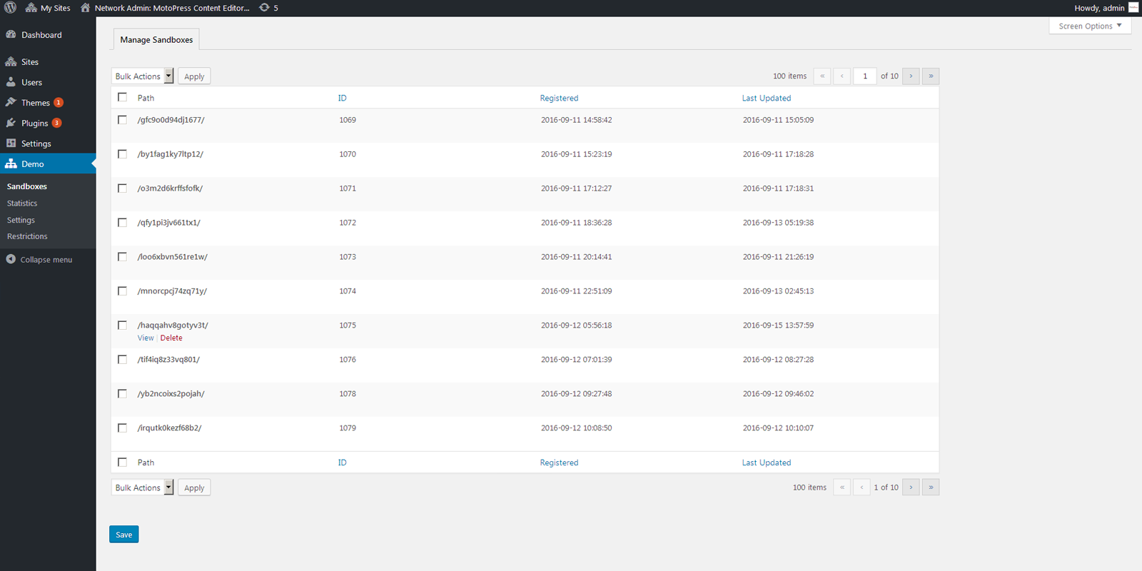Check the box for /irqutk0kezf68b2/

(122, 428)
